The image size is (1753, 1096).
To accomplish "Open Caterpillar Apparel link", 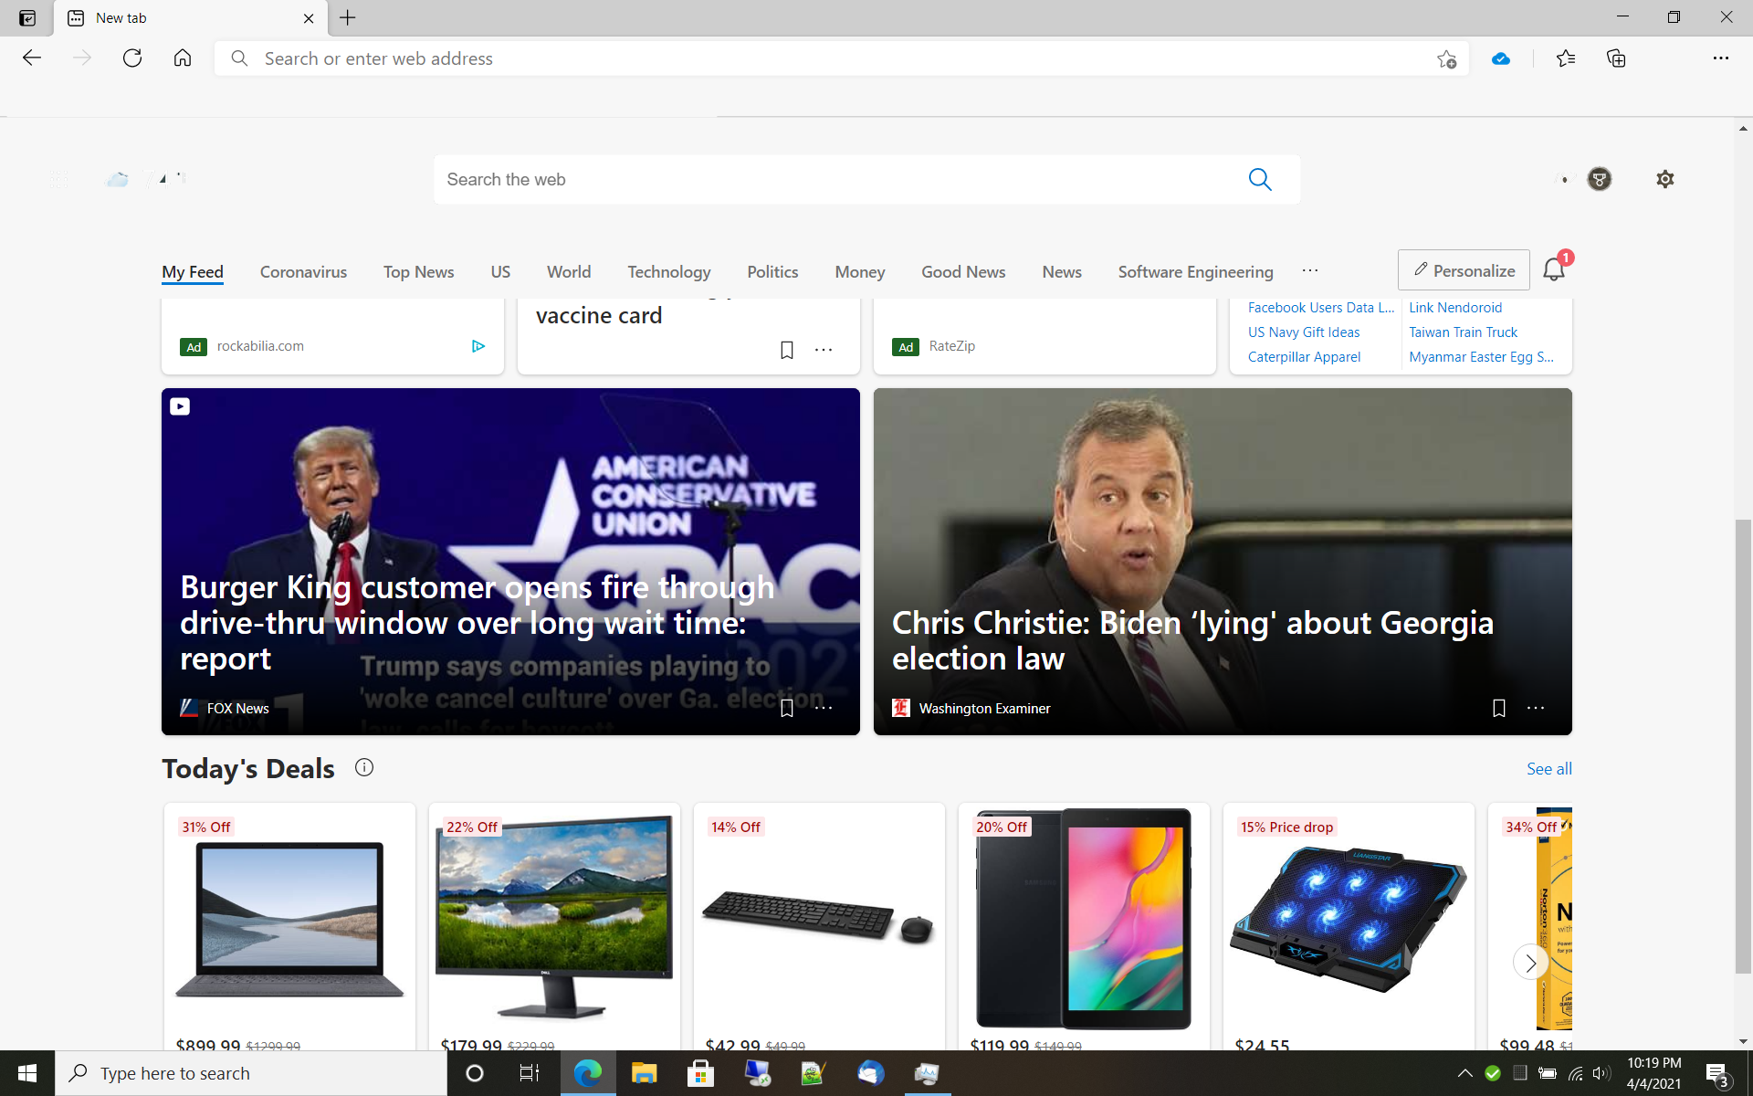I will click(1304, 357).
